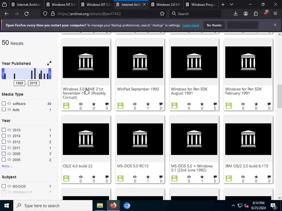The width and height of the screenshot is (282, 211).
Task: Click the page vertical scrollbar thumb
Action: pyautogui.click(x=279, y=96)
